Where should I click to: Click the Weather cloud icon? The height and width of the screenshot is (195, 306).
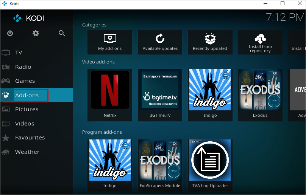(6, 152)
